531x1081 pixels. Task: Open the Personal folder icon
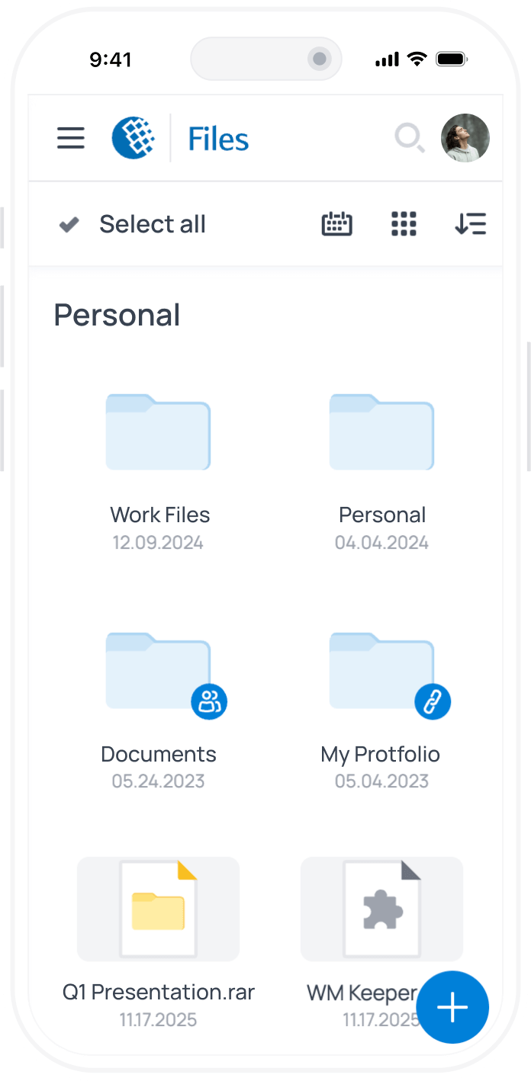(381, 432)
